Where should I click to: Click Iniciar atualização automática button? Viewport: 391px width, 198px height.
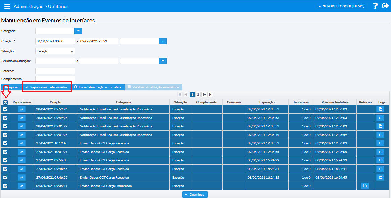98,87
